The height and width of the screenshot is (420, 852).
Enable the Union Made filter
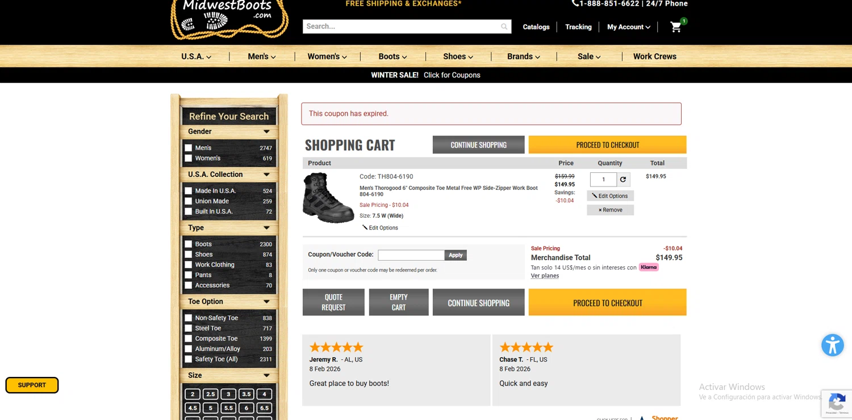(x=189, y=201)
